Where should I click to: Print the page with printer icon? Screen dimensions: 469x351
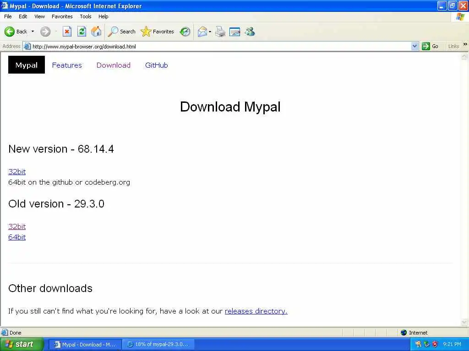[220, 32]
